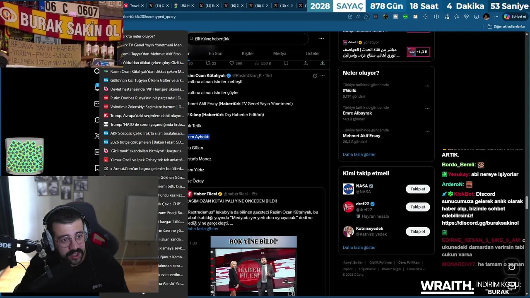Image resolution: width=530 pixels, height=298 pixels.
Task: Like the tweet with 396 likes
Action: point(236,63)
